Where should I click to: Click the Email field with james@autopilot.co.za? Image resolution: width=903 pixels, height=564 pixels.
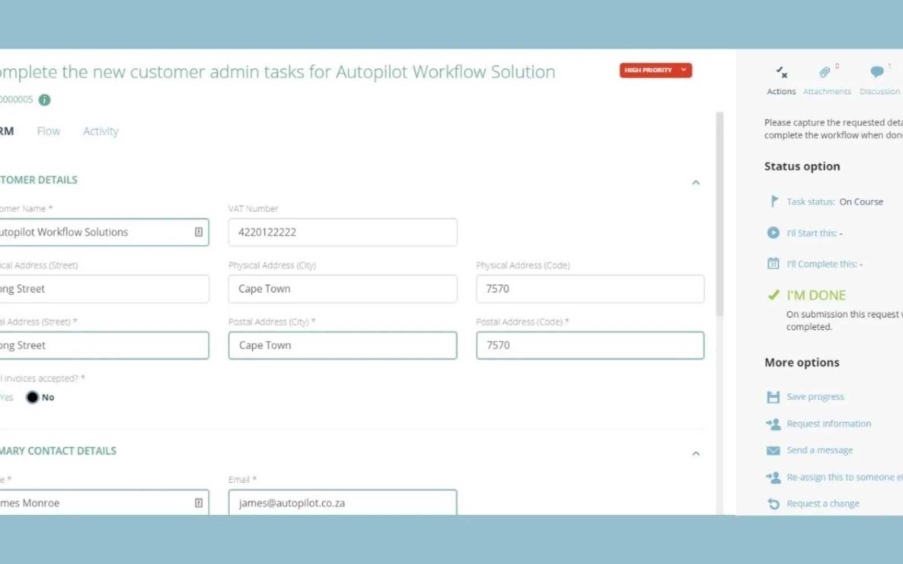343,503
